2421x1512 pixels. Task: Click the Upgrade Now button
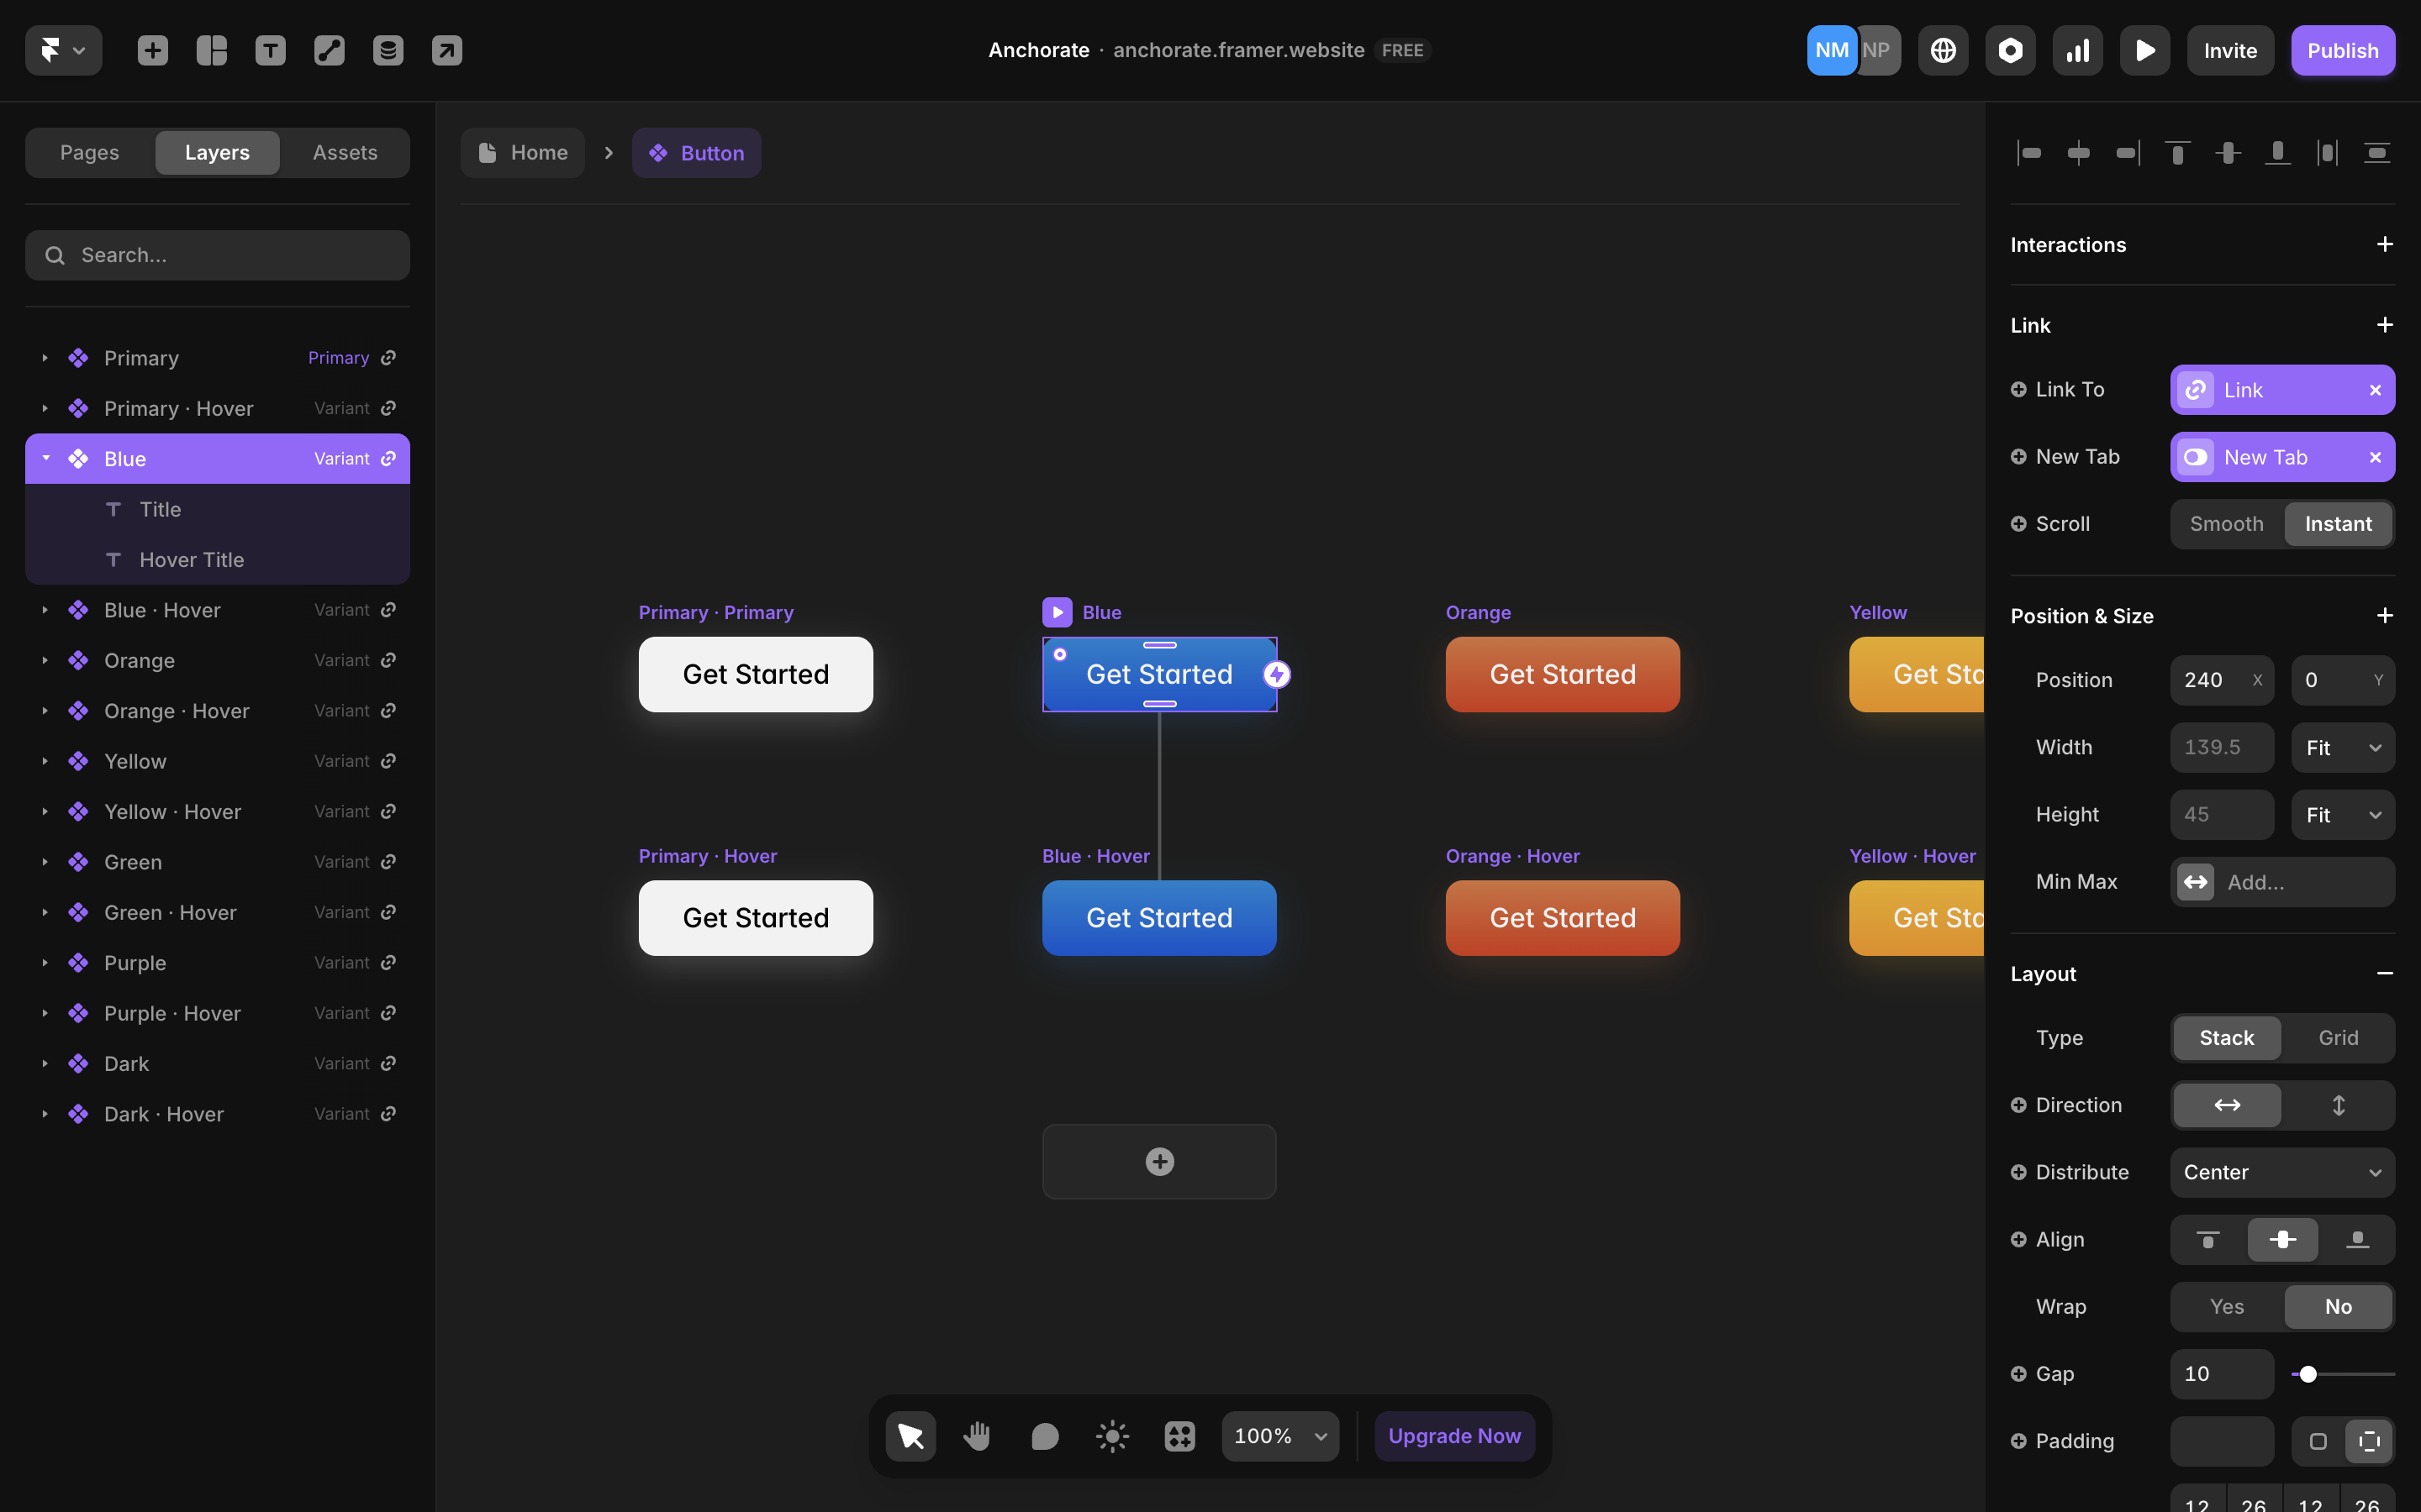tap(1453, 1436)
